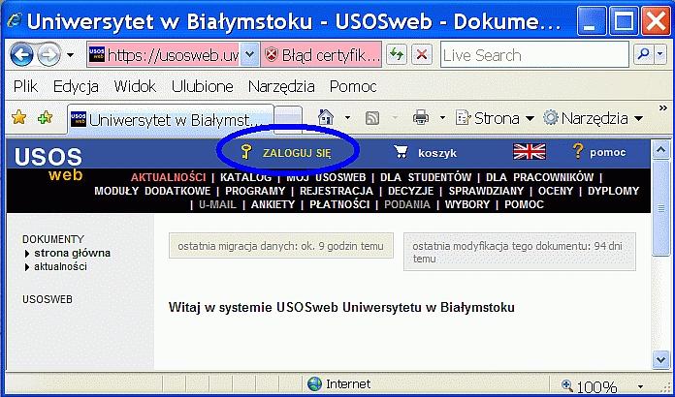Open MODUŁY DODATKOWE navigation item
This screenshot has width=675, height=397.
coord(152,191)
